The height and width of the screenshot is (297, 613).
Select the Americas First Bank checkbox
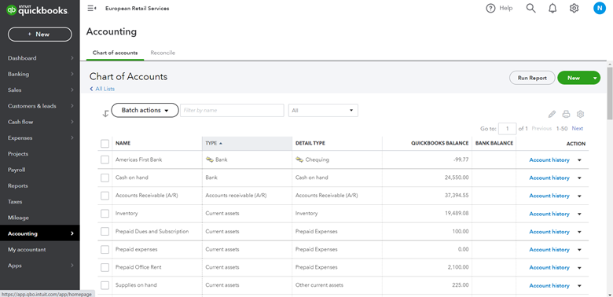coord(105,159)
